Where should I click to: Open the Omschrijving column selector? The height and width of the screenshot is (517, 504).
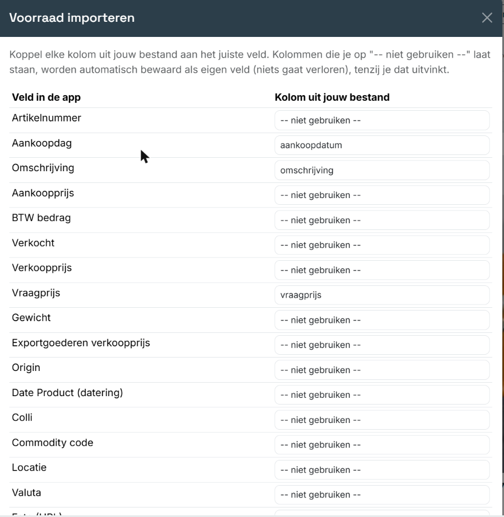pyautogui.click(x=382, y=170)
